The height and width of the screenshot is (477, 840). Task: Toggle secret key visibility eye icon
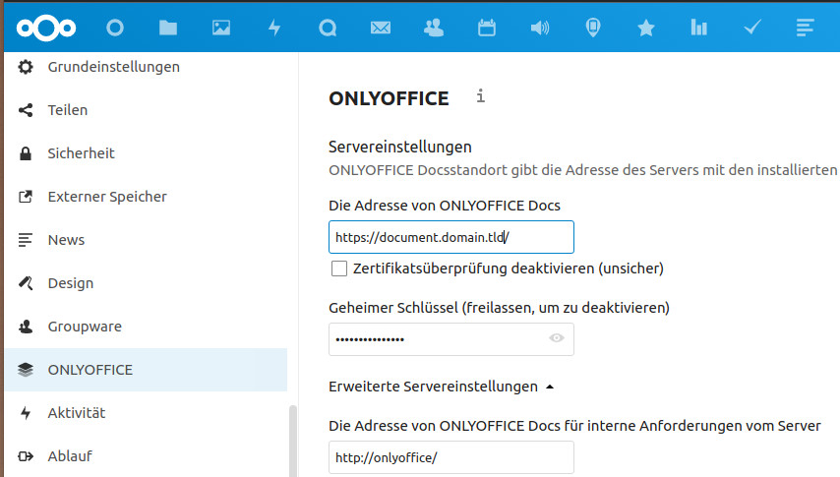557,338
